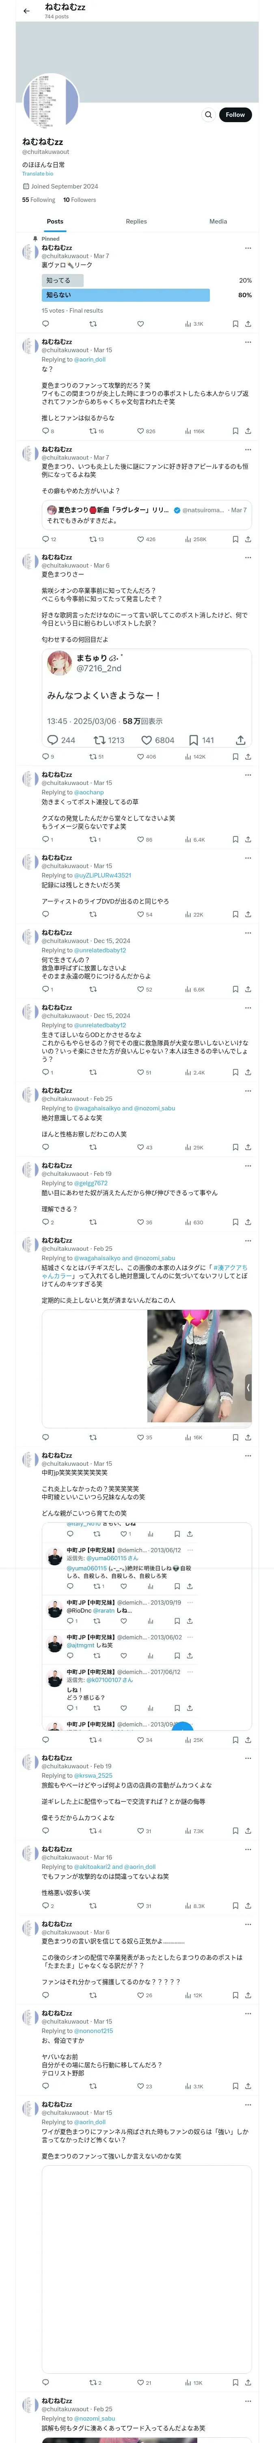Click the Translate bio link

[x=38, y=173]
